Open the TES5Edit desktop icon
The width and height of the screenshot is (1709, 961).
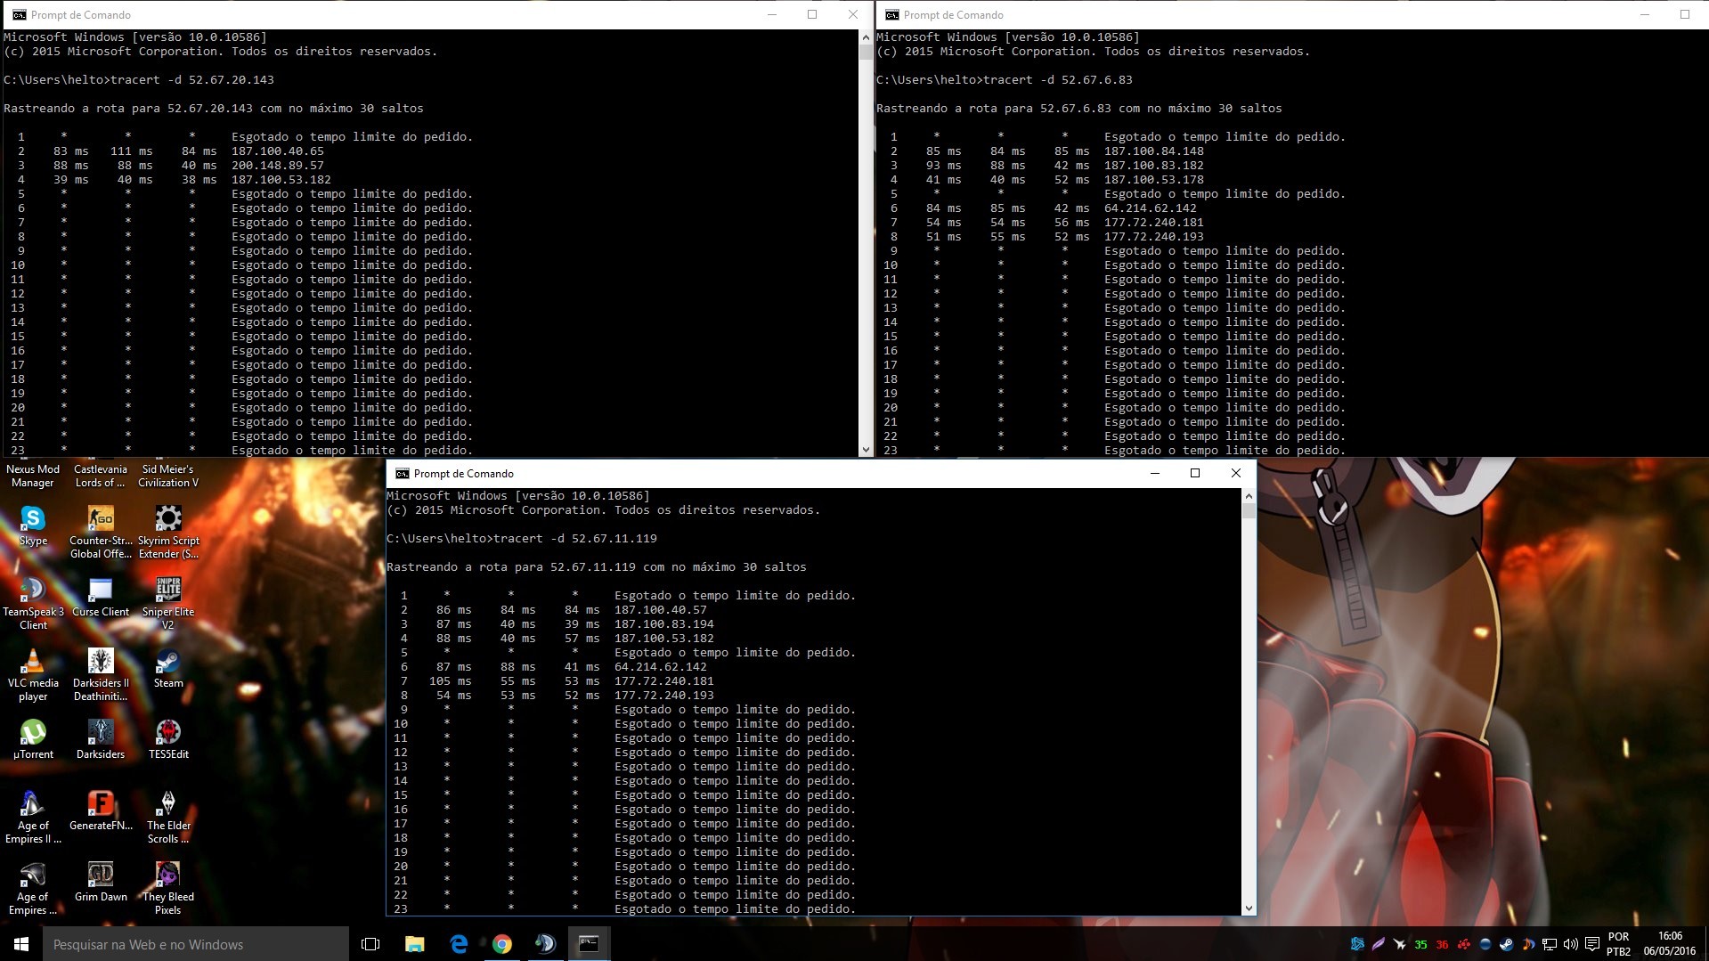[168, 734]
